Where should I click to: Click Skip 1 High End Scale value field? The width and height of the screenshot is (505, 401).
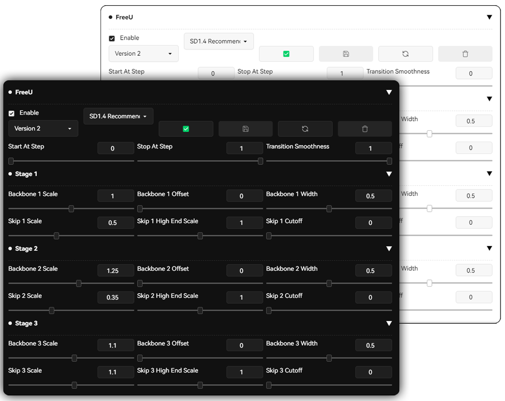coord(244,222)
